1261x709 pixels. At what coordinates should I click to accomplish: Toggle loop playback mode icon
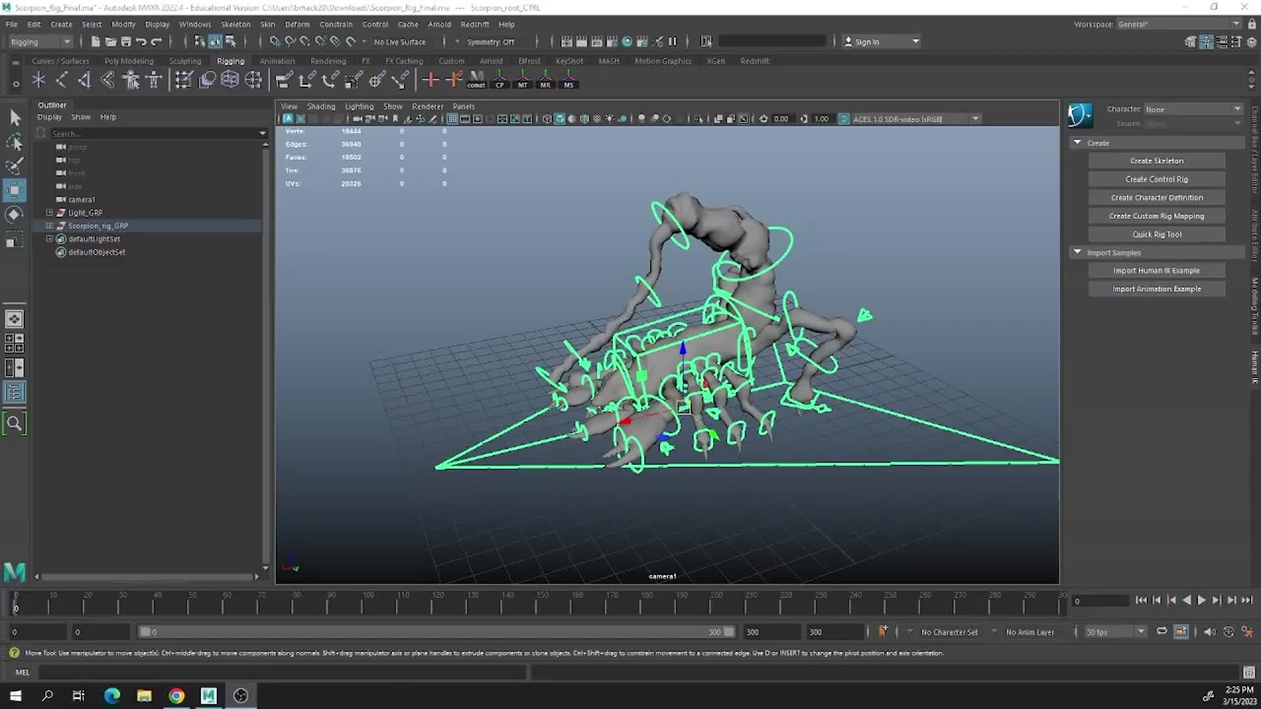tap(1161, 632)
